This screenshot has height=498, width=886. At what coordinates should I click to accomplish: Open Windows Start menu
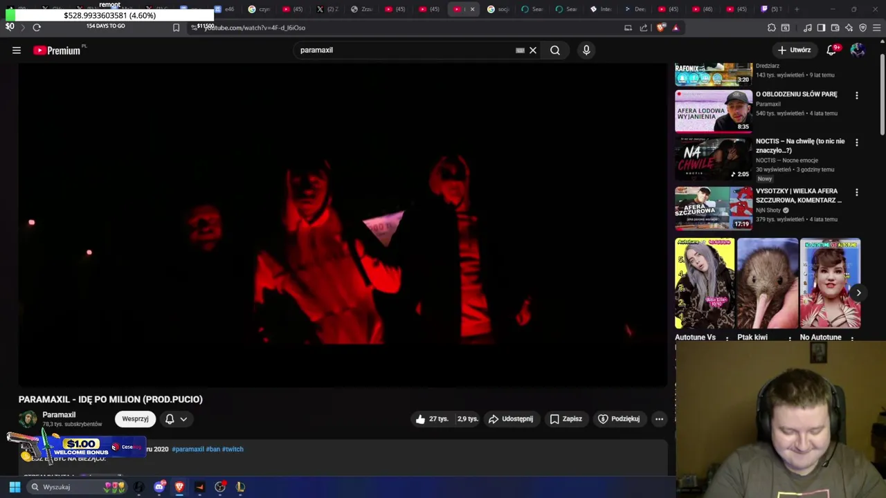tap(15, 487)
